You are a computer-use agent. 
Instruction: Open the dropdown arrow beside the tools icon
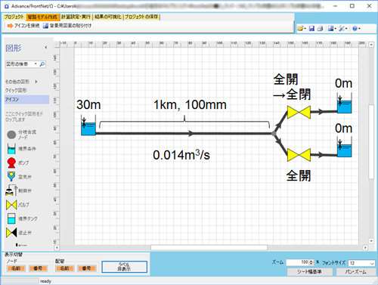(x=346, y=29)
